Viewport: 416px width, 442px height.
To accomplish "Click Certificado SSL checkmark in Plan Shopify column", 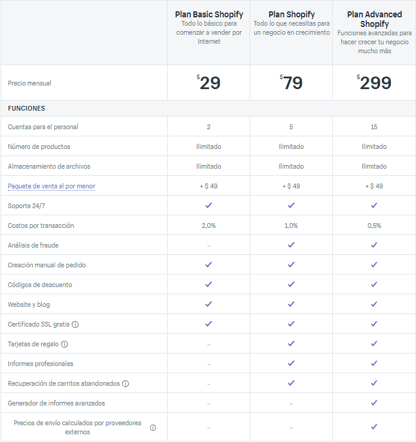I will point(291,324).
